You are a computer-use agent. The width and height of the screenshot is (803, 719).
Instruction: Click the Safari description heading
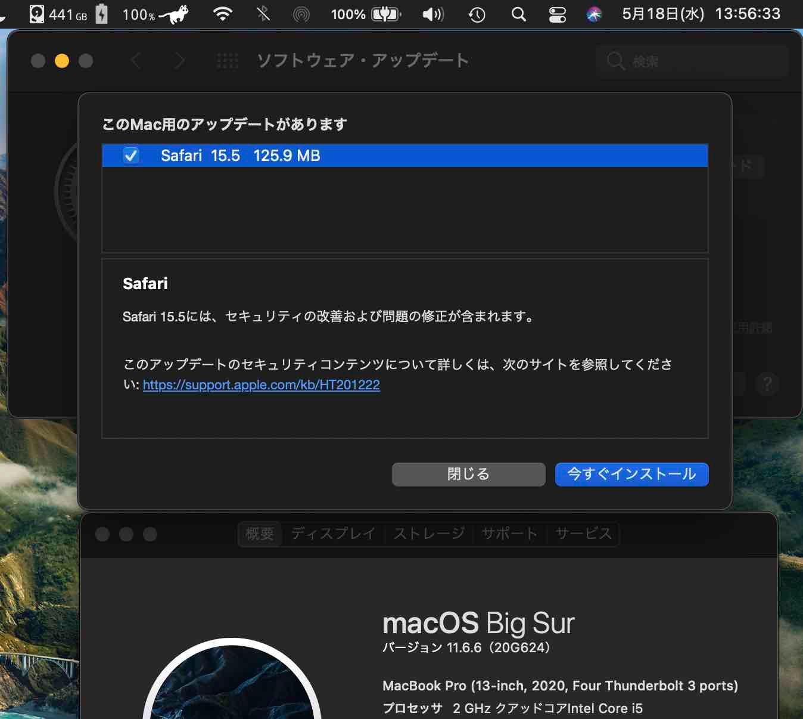coord(145,284)
